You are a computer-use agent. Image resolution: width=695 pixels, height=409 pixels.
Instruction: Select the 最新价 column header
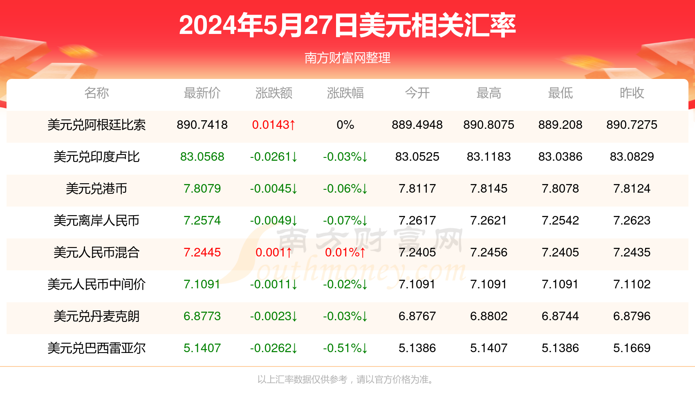pyautogui.click(x=202, y=93)
